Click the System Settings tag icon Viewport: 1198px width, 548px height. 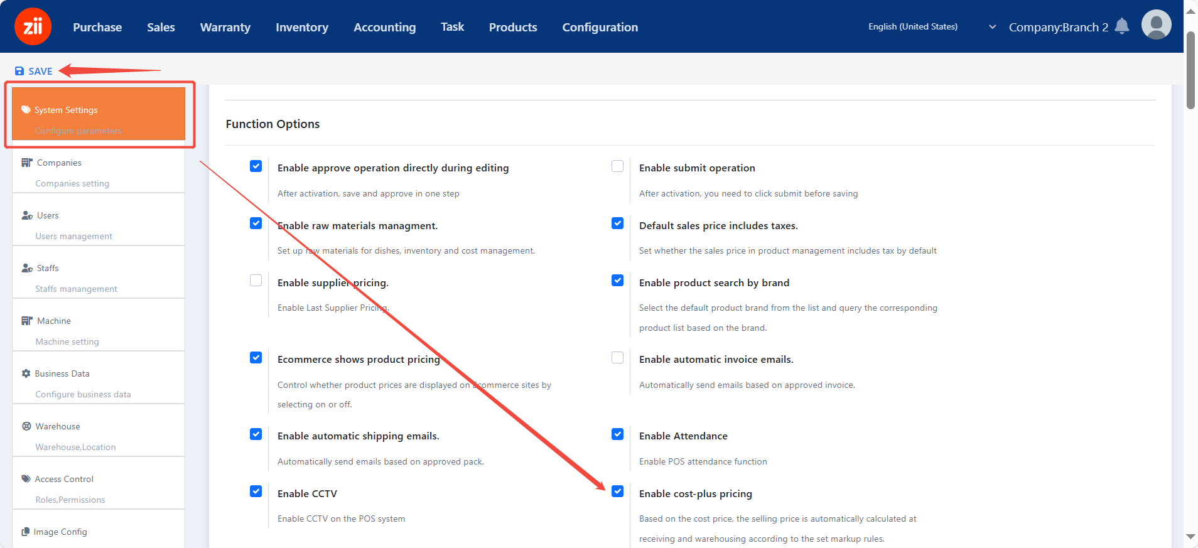(x=26, y=110)
